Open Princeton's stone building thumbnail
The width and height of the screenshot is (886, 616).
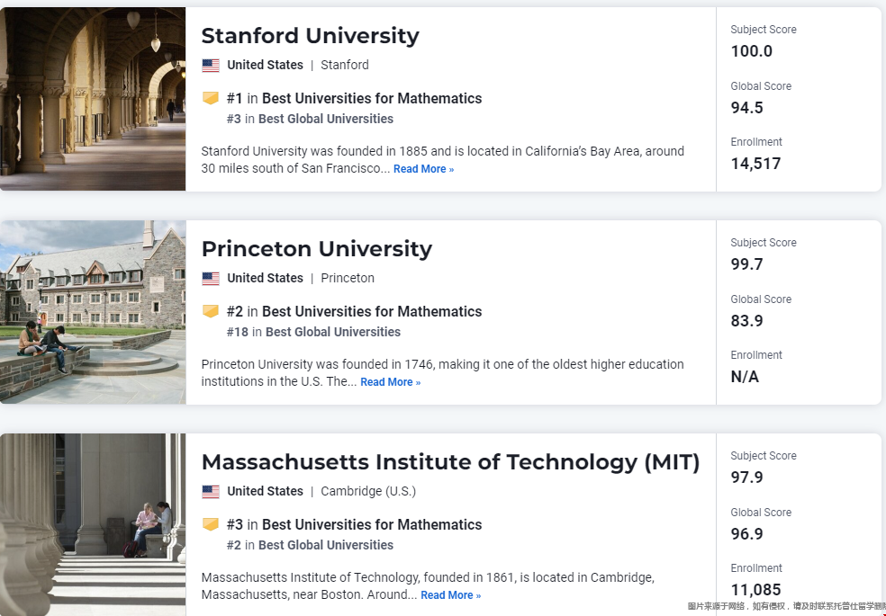coord(93,312)
